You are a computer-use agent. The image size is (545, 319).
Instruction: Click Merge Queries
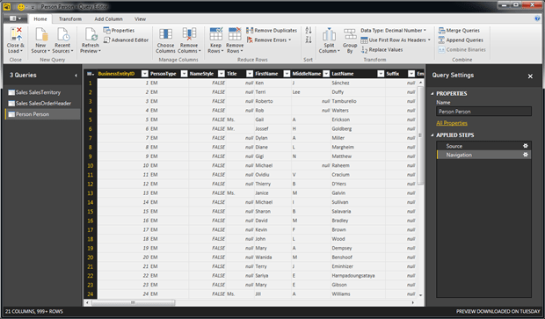459,31
